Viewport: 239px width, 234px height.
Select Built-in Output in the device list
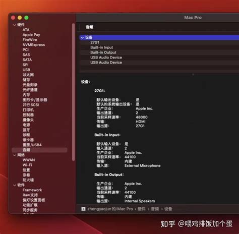pos(103,52)
